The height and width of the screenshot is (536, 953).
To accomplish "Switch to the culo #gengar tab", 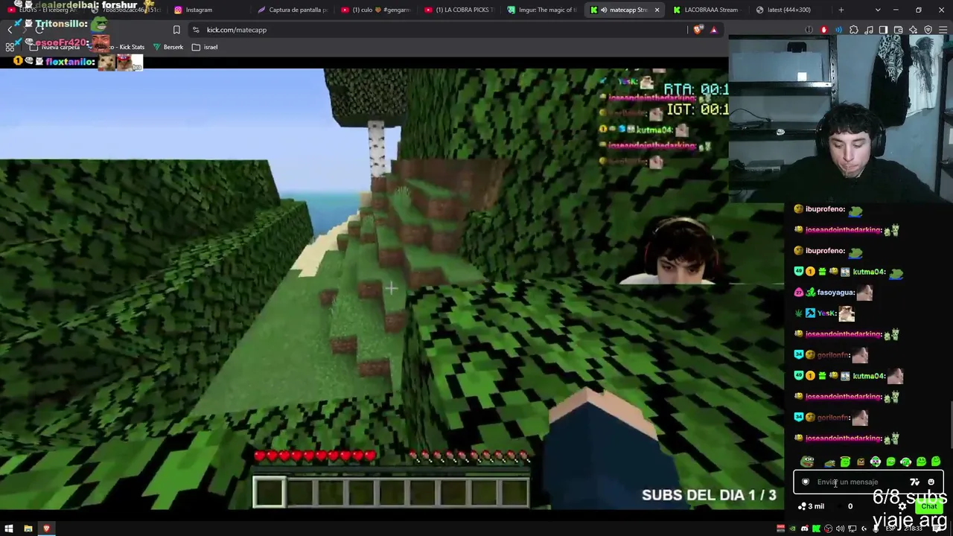I will (x=377, y=10).
